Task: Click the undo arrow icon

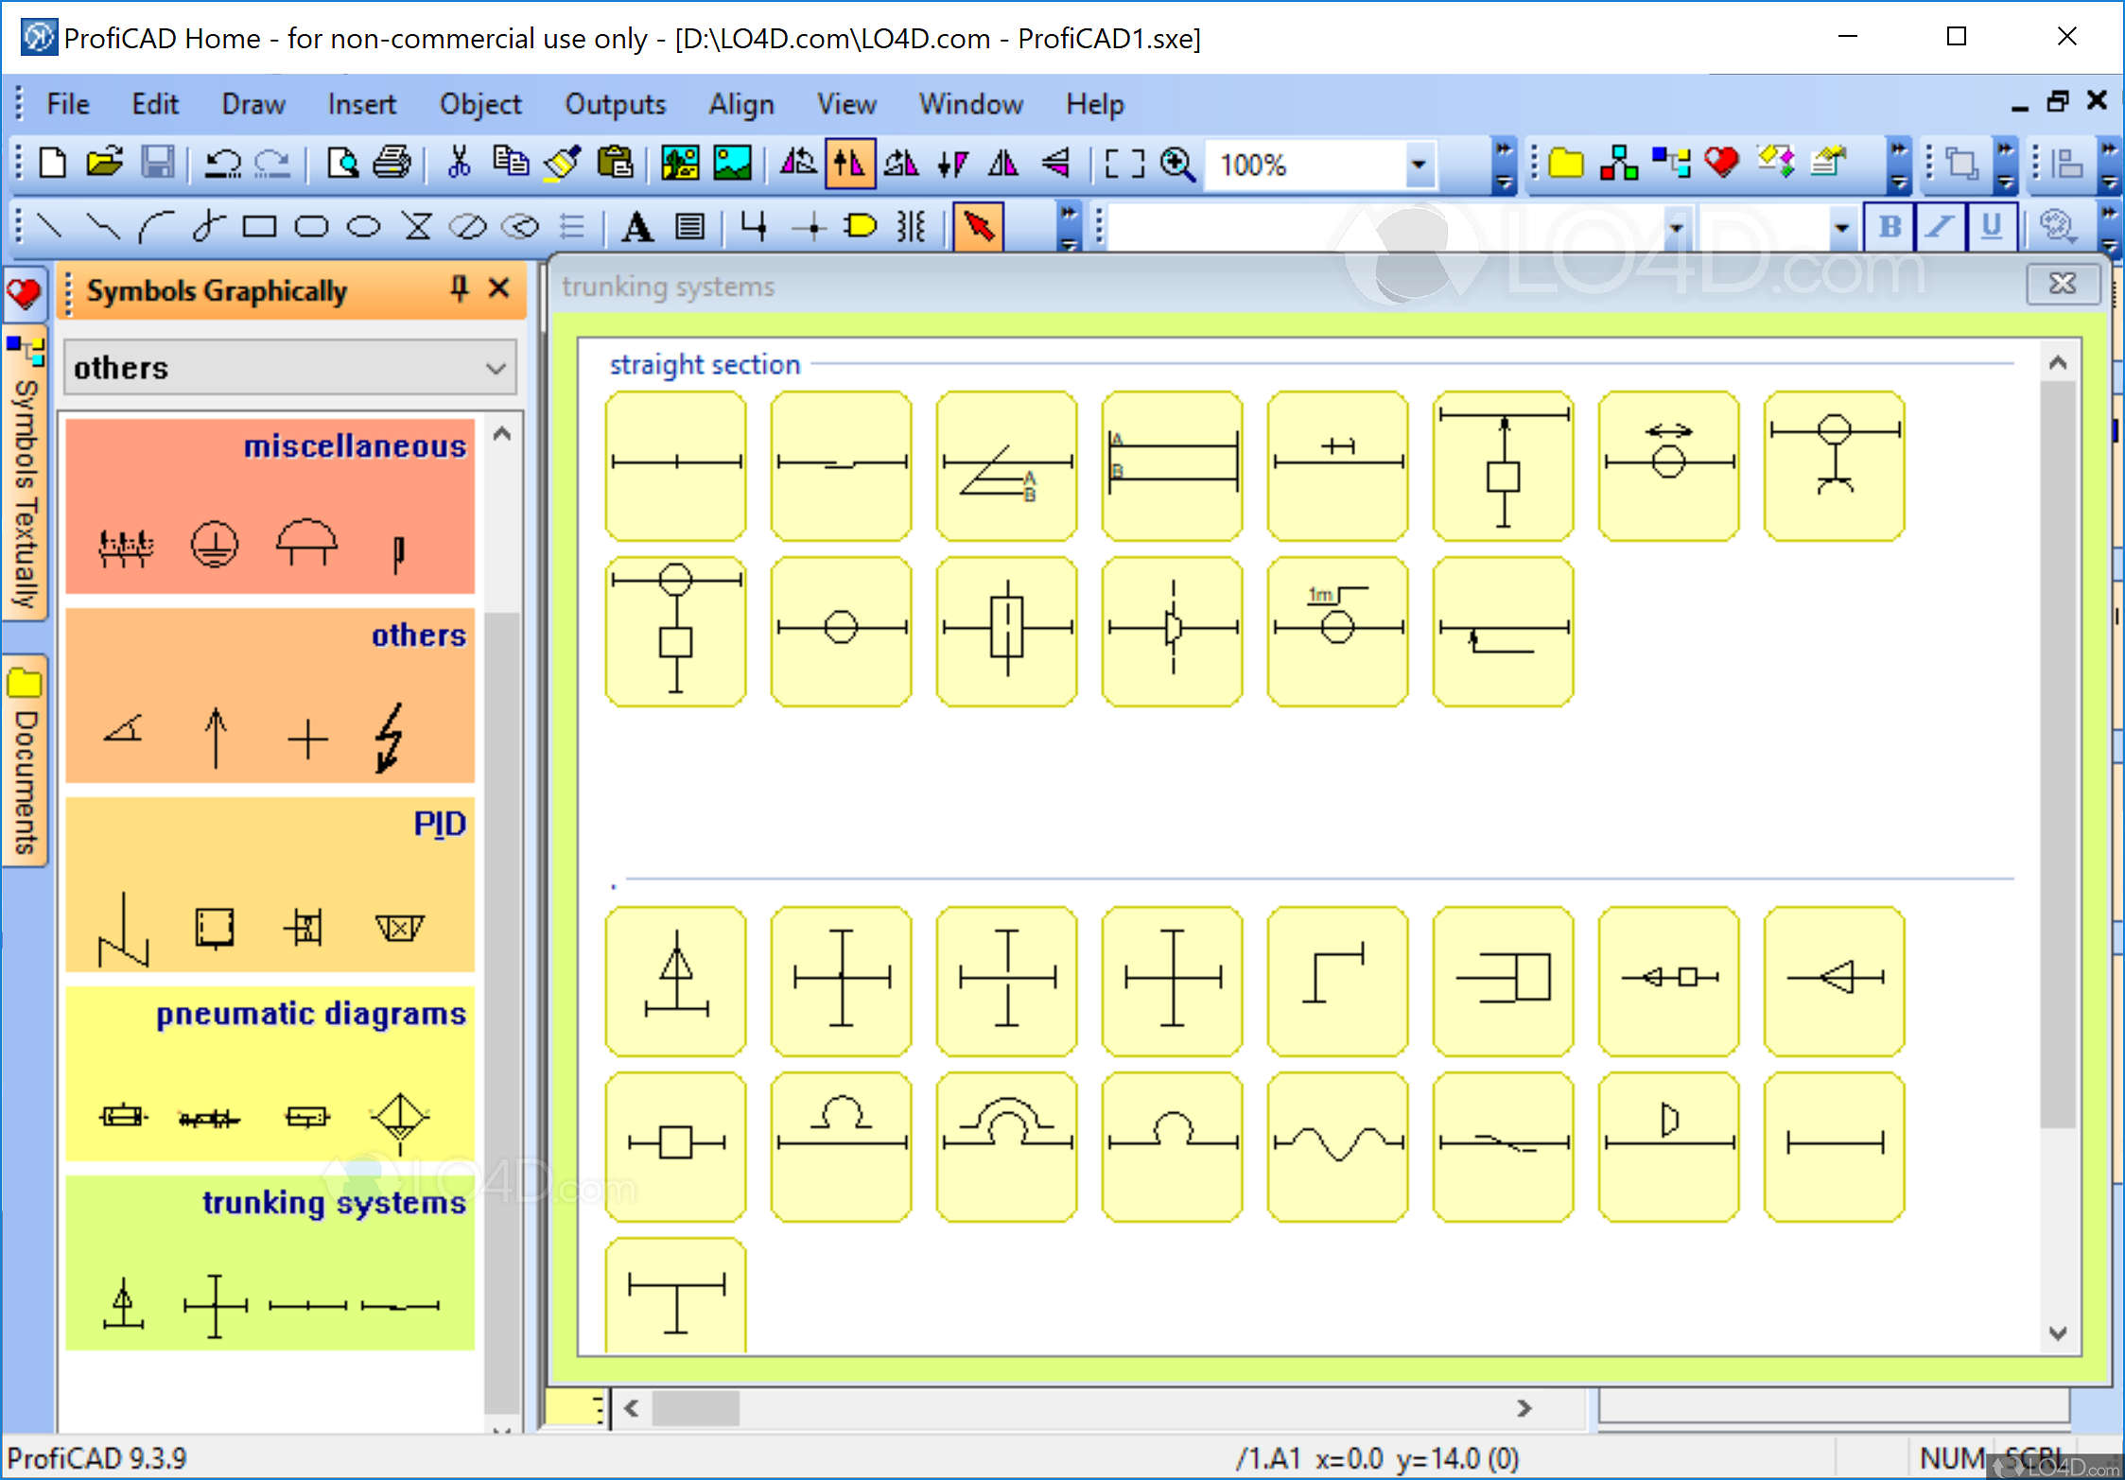Action: coord(223,164)
